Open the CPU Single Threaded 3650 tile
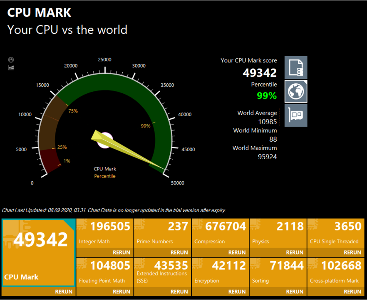Screen dimensions: 367x300 coord(336,233)
